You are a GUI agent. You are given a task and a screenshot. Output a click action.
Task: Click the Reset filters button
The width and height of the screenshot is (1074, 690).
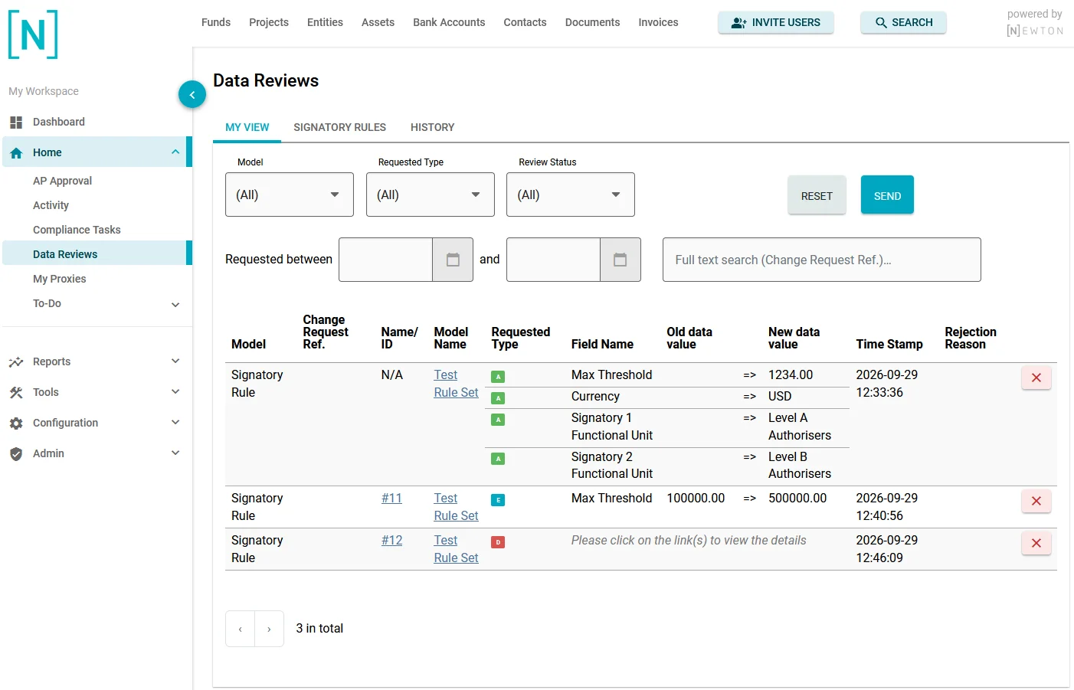click(817, 195)
